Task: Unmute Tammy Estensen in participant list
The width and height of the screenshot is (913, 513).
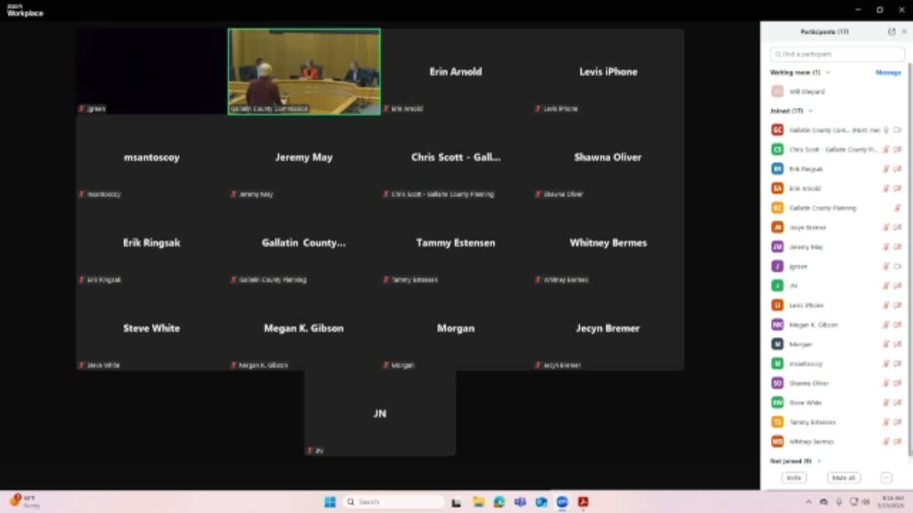Action: [886, 422]
